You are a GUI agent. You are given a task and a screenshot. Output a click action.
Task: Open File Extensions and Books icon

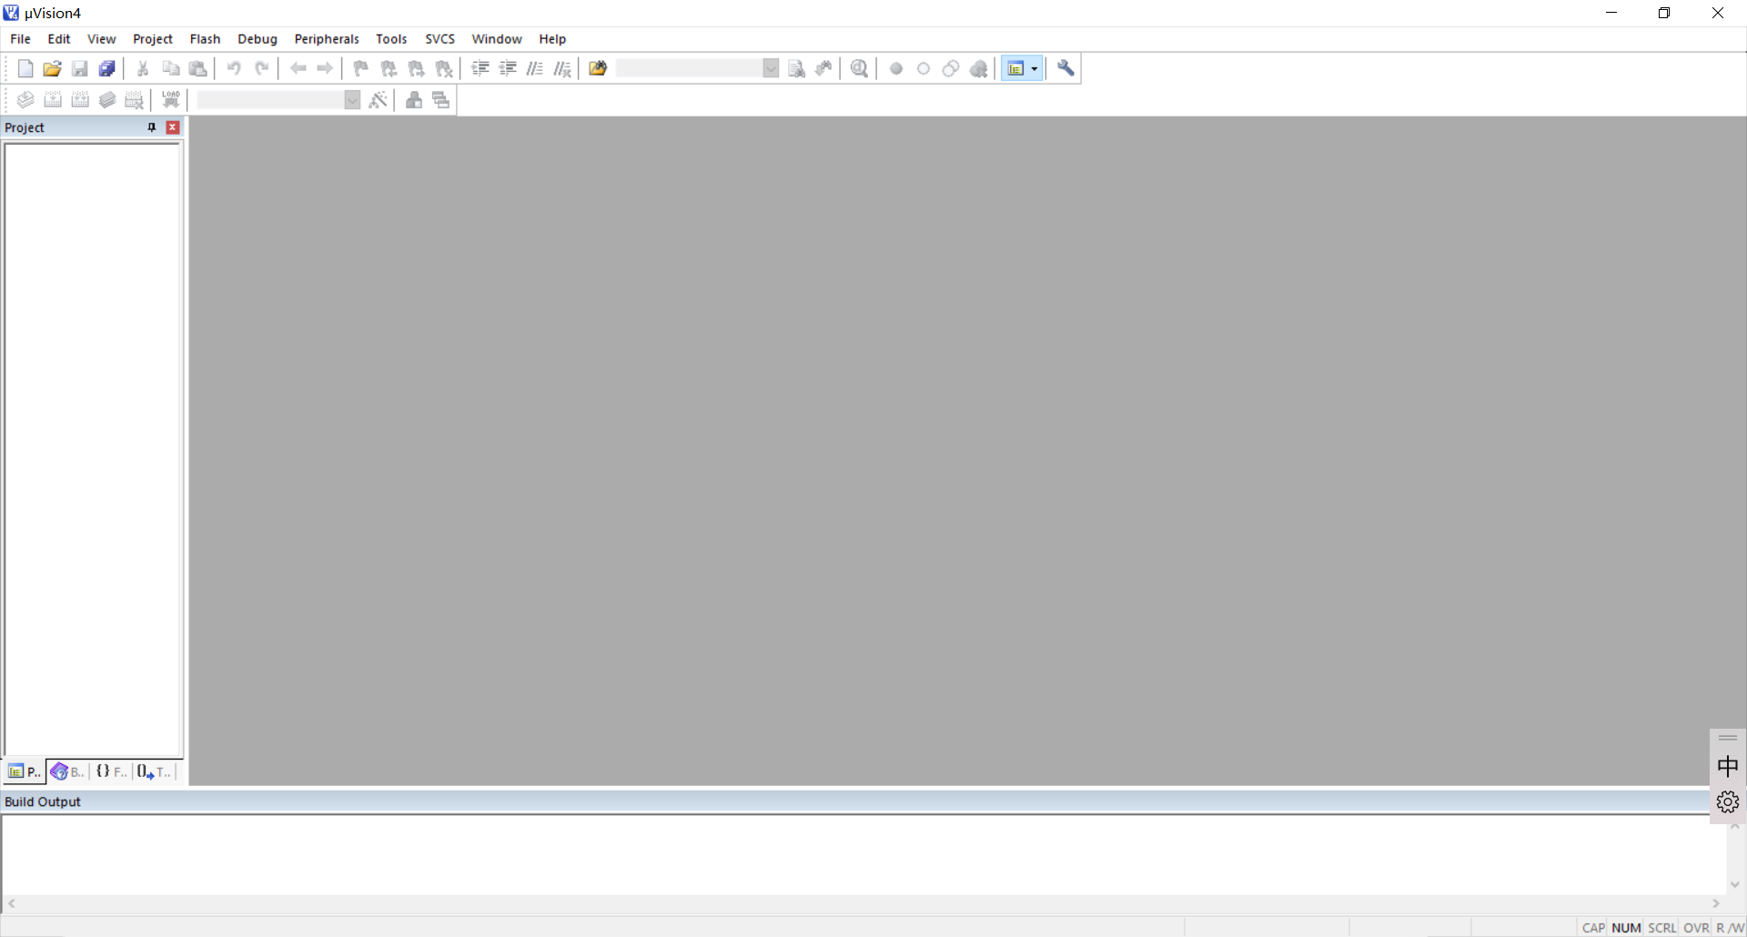click(x=414, y=100)
